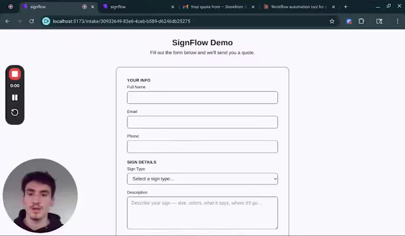Screen dimensions: 405x236
Task: Go forward with browser forward arrow
Action: [x=19, y=21]
